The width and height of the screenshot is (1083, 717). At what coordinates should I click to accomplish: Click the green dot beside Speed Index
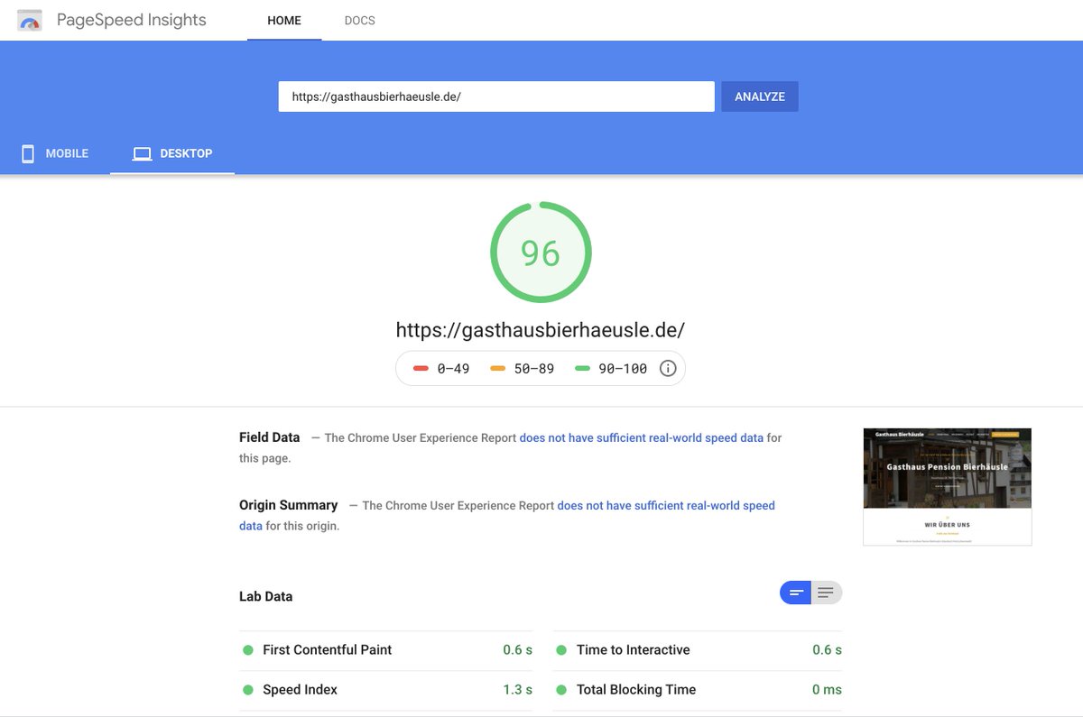248,690
